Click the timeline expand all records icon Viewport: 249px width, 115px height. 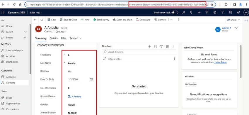click(x=167, y=46)
